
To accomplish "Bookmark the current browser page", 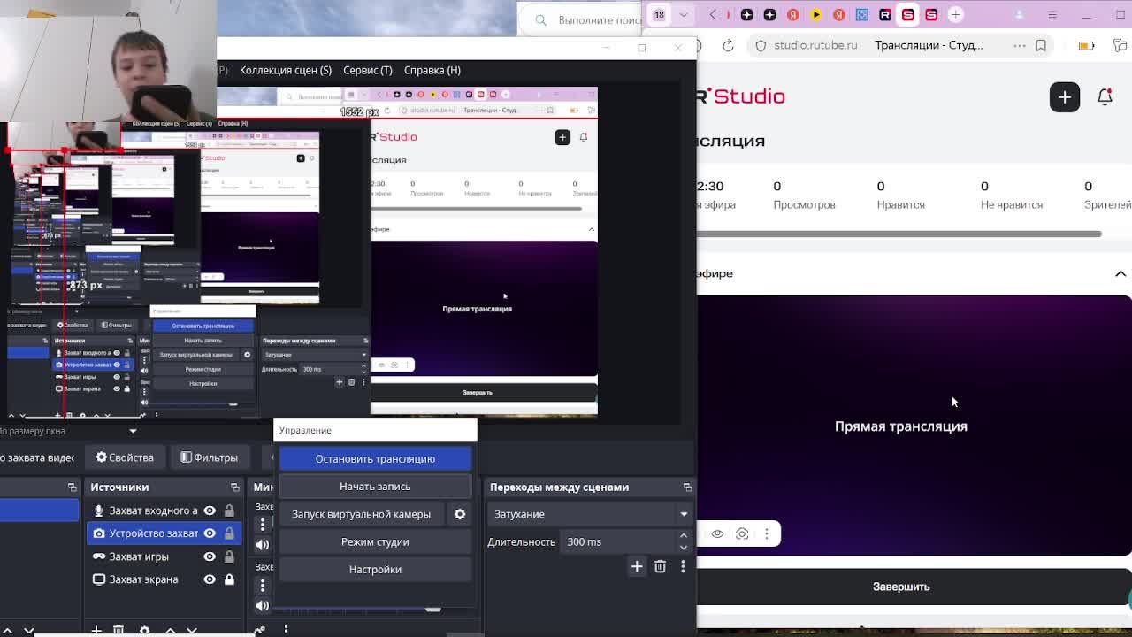I will (x=1041, y=45).
